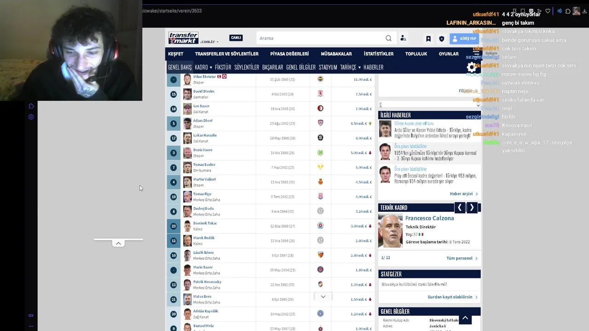
Task: Open the Tüm personel link
Action: pyautogui.click(x=462, y=258)
